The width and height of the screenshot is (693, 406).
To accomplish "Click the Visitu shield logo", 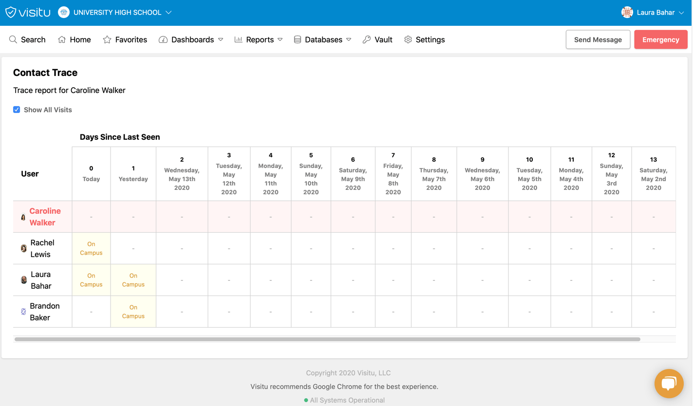I will (11, 13).
